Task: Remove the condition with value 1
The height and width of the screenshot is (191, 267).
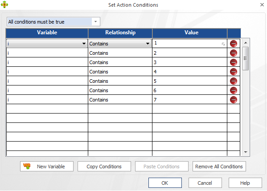Action: (233, 44)
